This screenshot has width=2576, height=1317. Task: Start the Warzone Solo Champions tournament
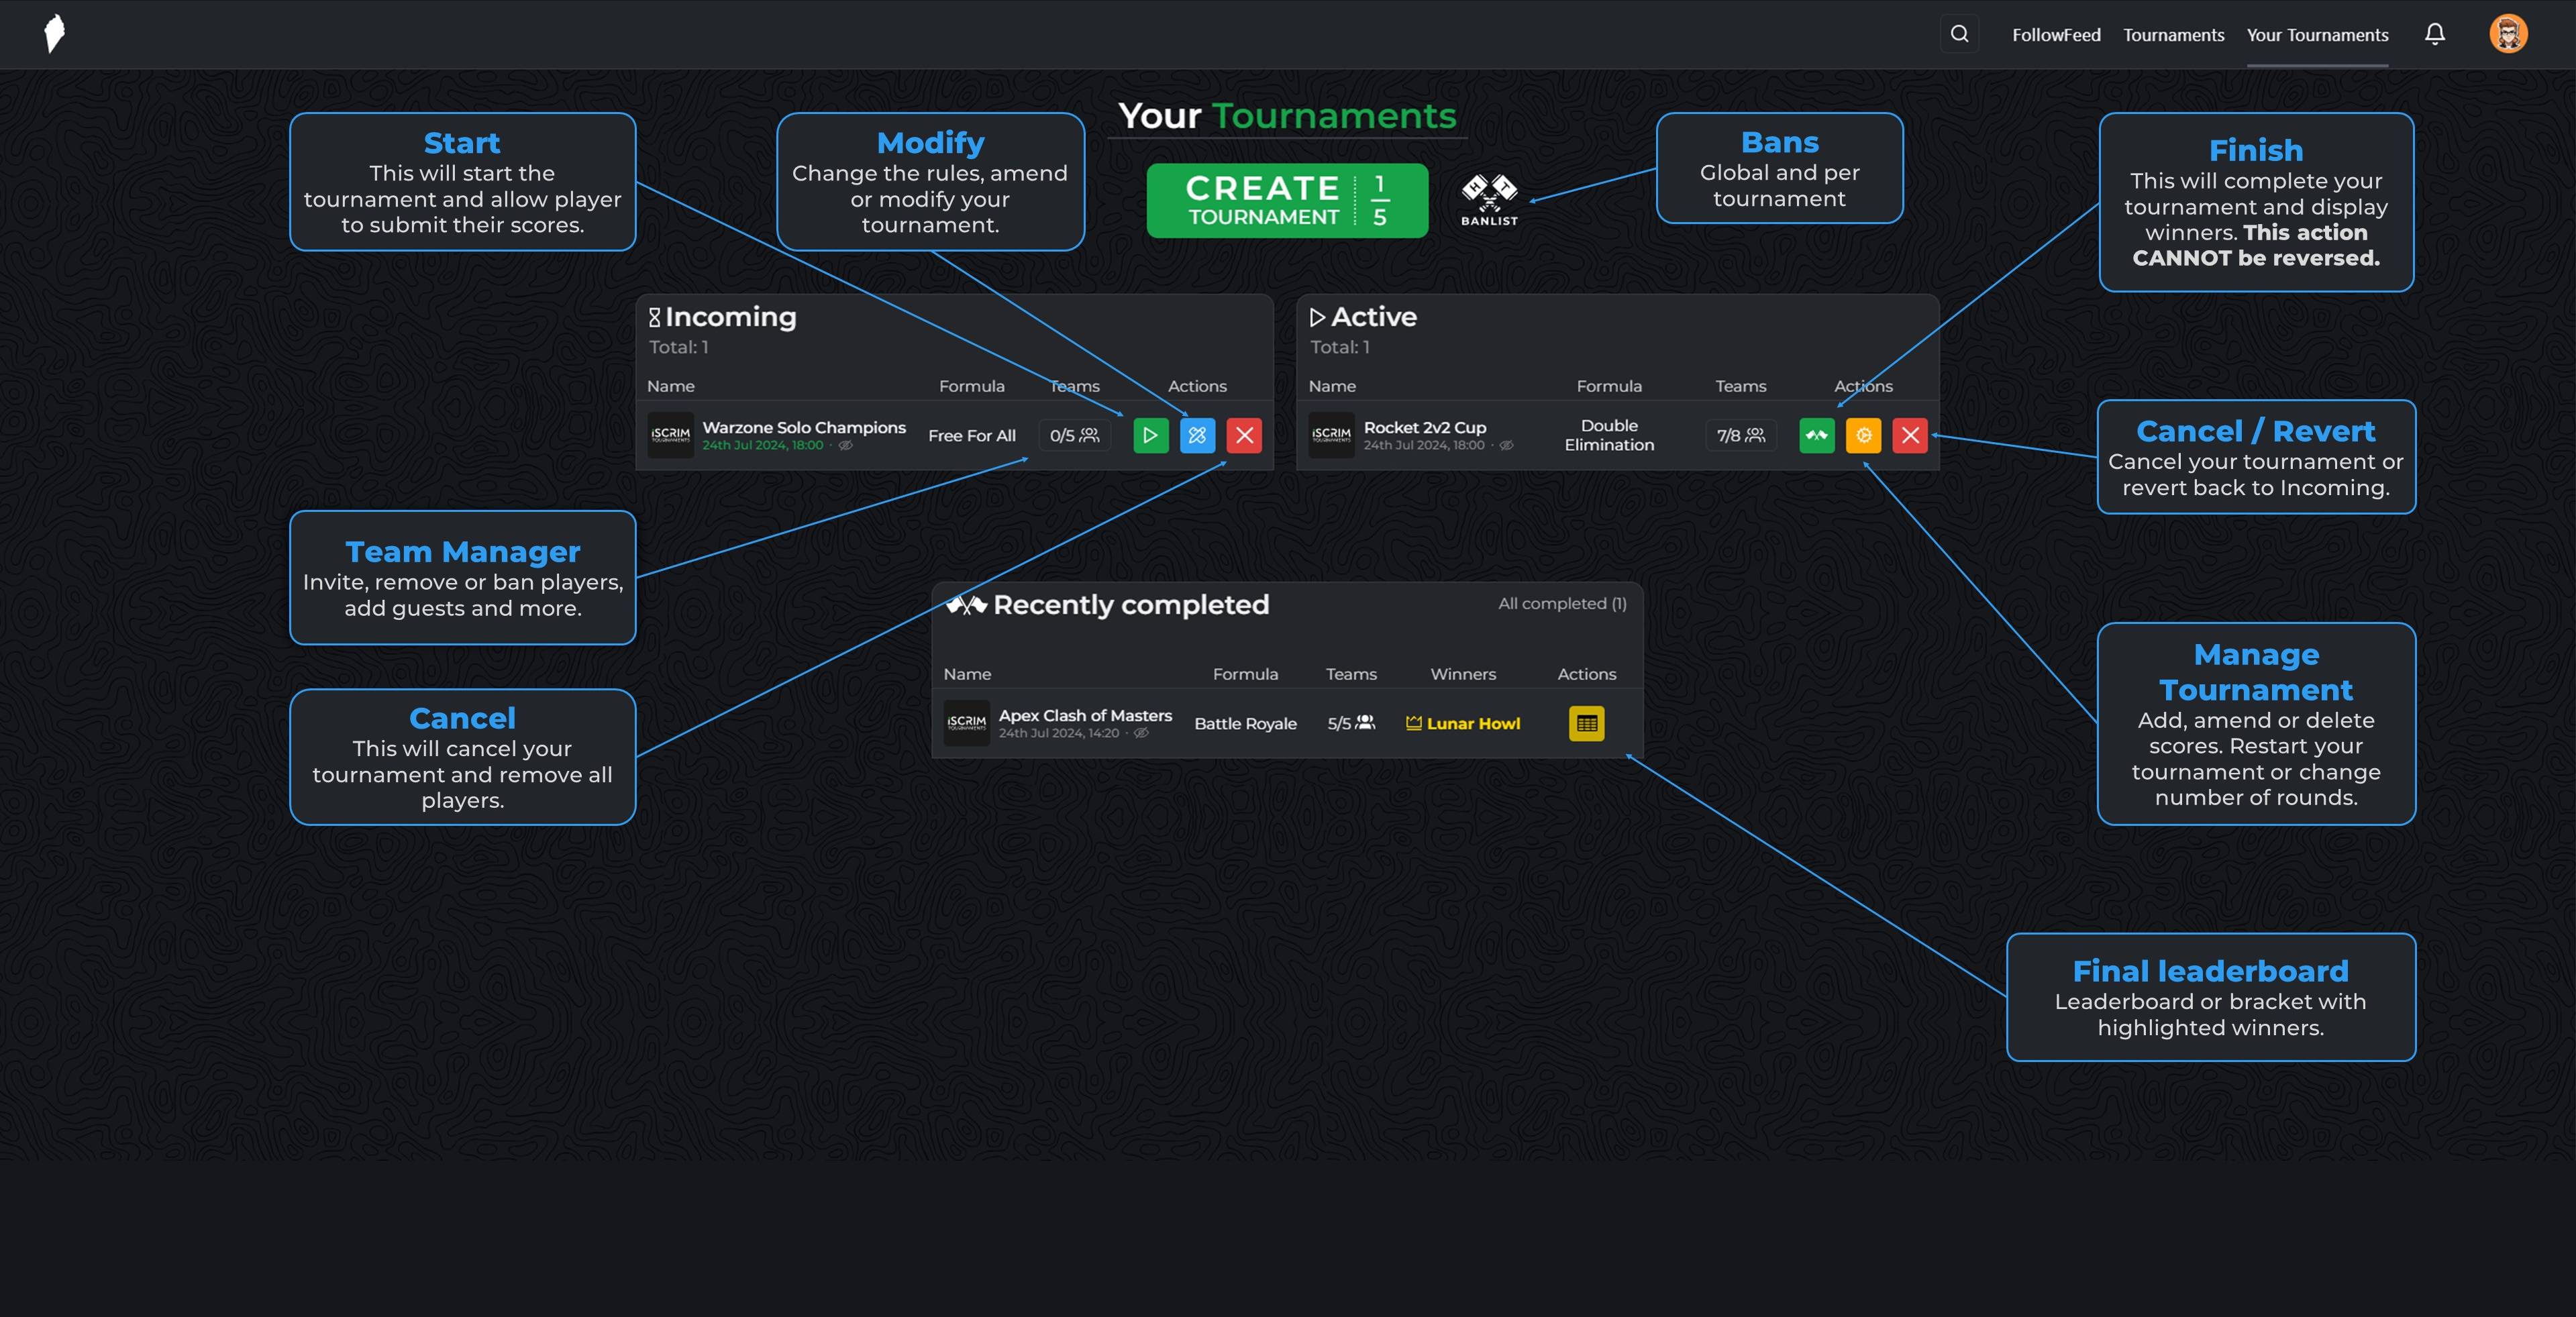click(x=1150, y=435)
